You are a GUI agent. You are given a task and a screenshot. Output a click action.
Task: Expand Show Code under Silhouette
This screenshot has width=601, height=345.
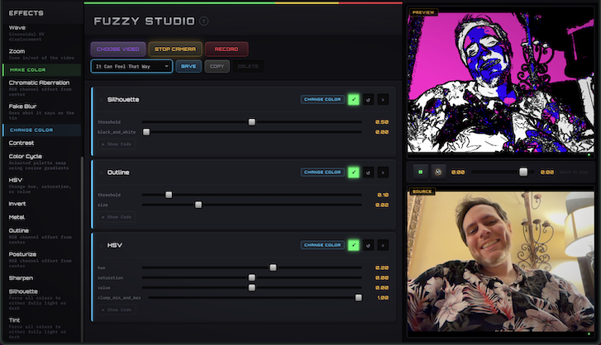[117, 144]
